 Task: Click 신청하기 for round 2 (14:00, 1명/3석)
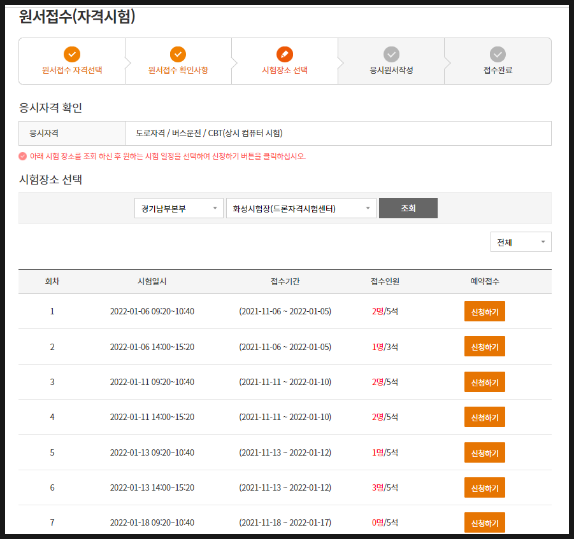[485, 346]
